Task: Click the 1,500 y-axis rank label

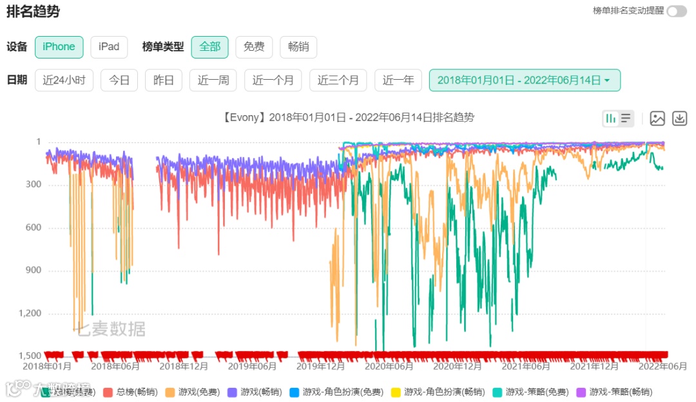Action: 30,356
